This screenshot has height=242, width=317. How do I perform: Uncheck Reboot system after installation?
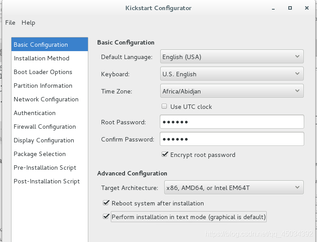pos(106,203)
